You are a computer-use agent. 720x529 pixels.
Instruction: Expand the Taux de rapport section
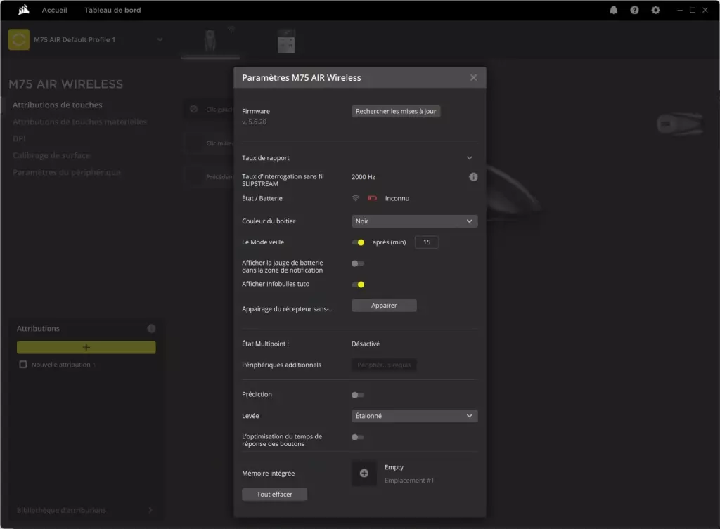[x=469, y=158]
